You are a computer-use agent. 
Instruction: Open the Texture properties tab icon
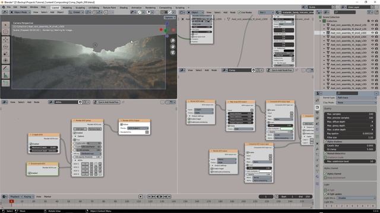(318, 183)
